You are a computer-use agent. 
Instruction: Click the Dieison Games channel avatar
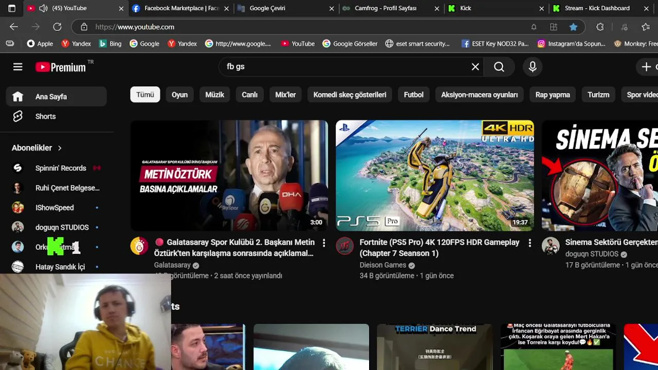point(345,246)
